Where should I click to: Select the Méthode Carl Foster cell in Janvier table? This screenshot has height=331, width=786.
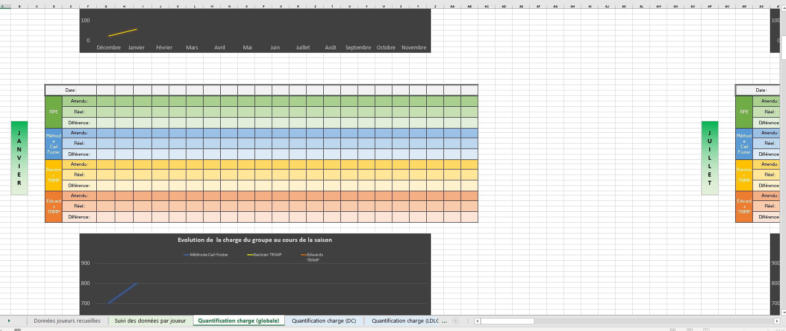pyautogui.click(x=54, y=144)
